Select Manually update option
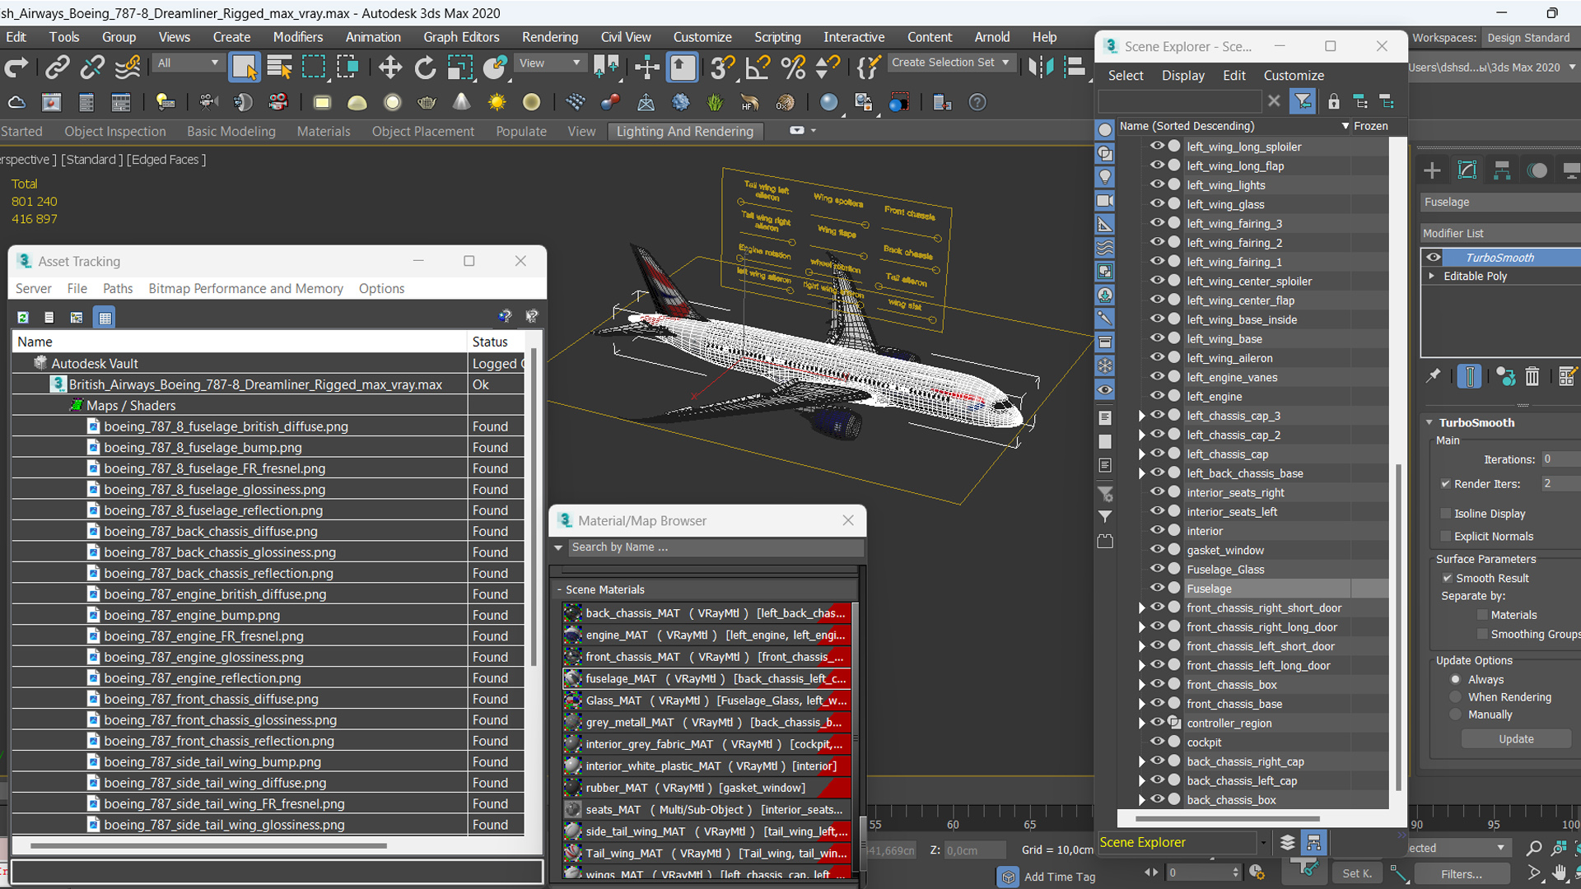 coord(1456,715)
